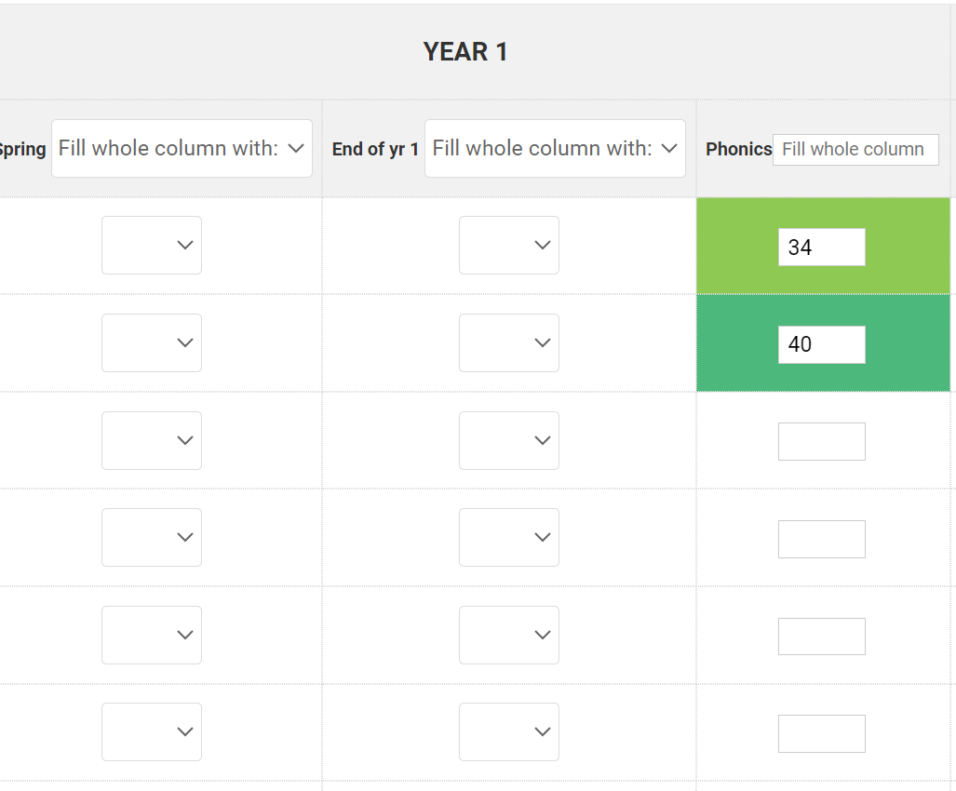Open the first row 'End of yr 1' dropdown

(508, 245)
